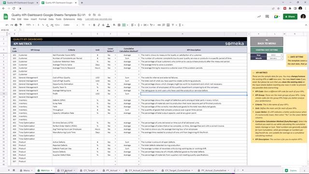The width and height of the screenshot is (309, 174).
Task: Toggle bold formatting
Action: click(94, 25)
